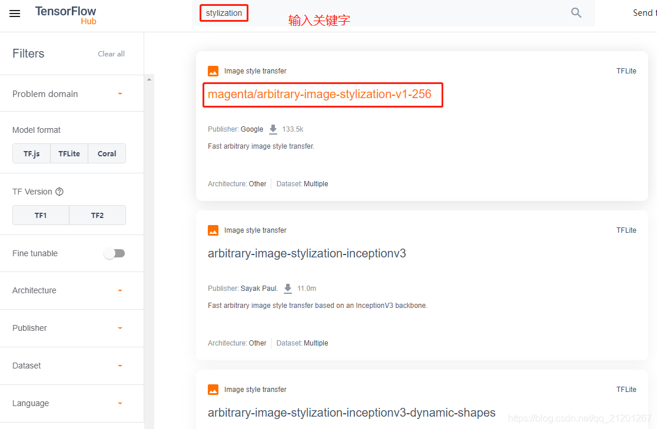Open the hamburger navigation menu
This screenshot has height=429, width=657.
(x=15, y=14)
